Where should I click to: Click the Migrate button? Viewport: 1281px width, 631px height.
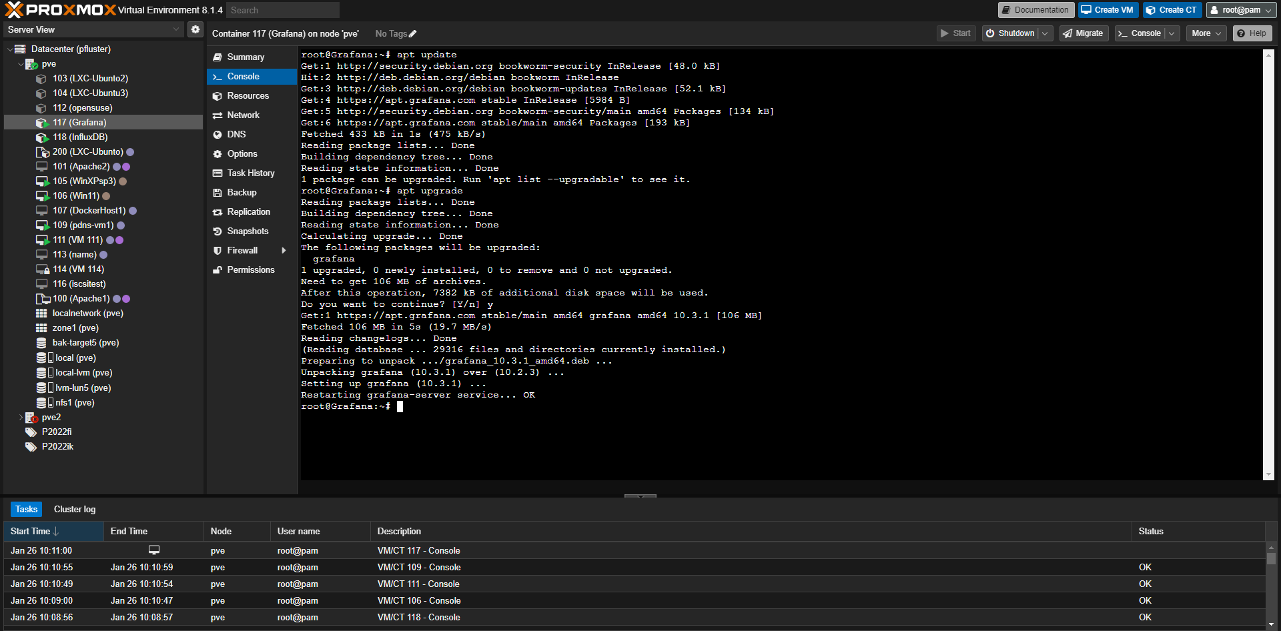(x=1084, y=33)
